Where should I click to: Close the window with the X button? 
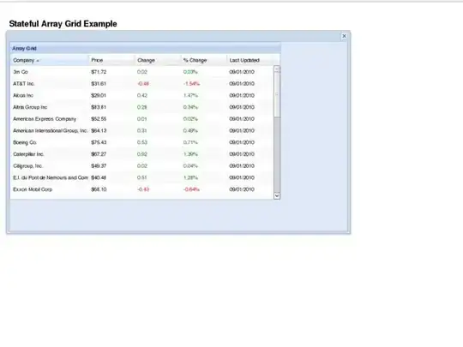click(x=344, y=36)
